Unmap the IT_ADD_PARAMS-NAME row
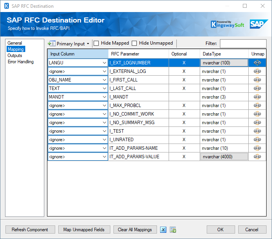272x239 pixels. [257, 148]
